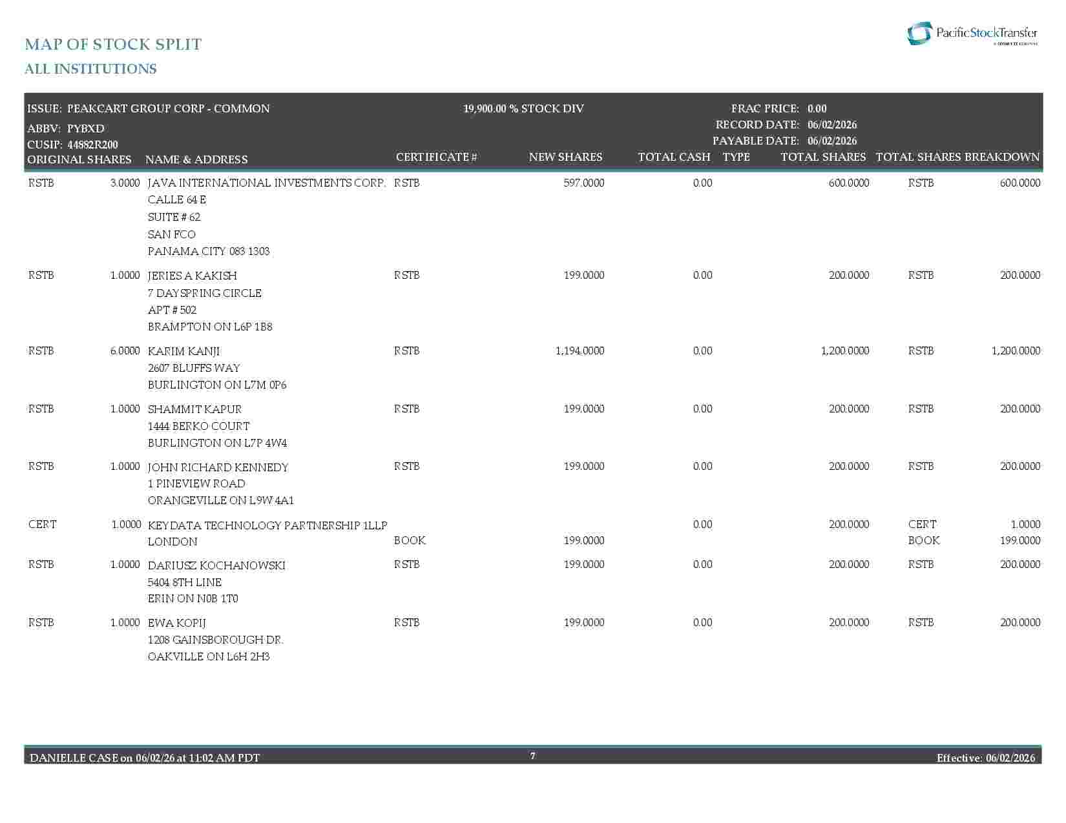Screen dimensions: 1066x823
Task: Select the "MAP OF STOCK SPLIT" title
Action: coord(113,44)
